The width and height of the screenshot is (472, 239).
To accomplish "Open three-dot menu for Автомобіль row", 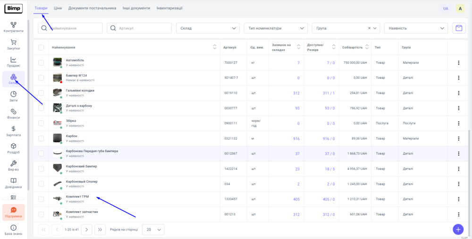I will [458, 63].
